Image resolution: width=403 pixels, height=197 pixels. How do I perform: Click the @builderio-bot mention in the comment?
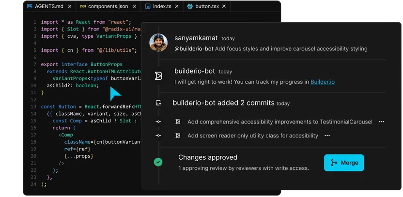(x=194, y=49)
